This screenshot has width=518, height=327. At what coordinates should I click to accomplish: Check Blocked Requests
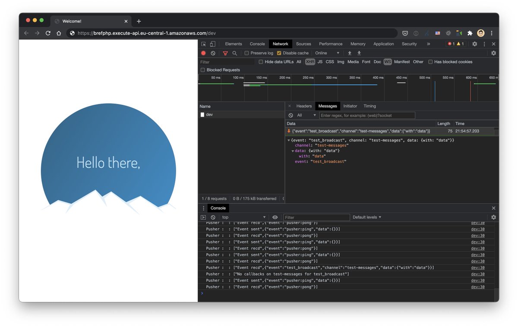(203, 70)
